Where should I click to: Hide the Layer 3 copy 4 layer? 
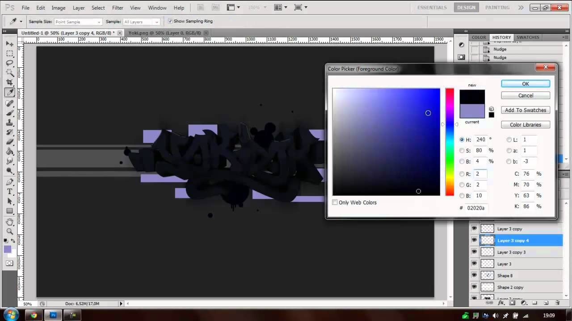474,240
